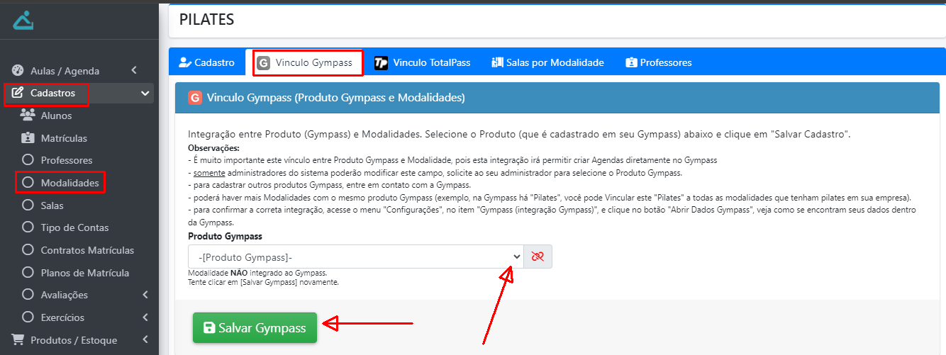The image size is (946, 355).
Task: Collapse the Cadastros menu chevron
Action: (145, 93)
